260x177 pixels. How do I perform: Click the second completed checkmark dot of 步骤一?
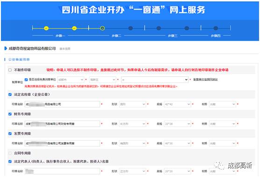(x=74, y=28)
